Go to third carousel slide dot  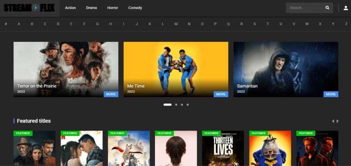[182, 104]
